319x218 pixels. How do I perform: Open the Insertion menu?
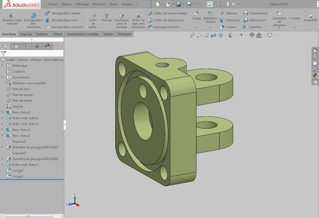99,4
